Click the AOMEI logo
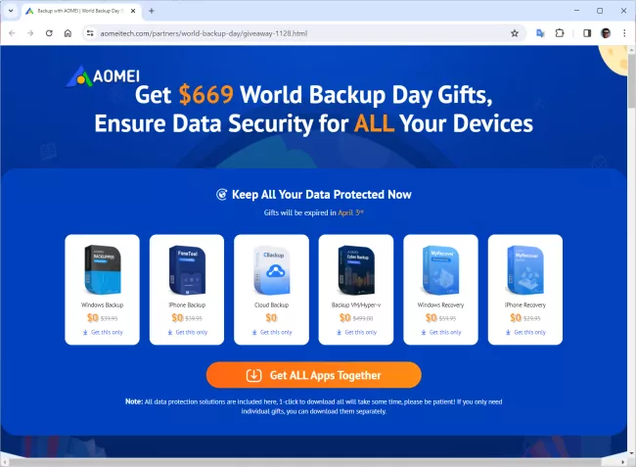This screenshot has height=467, width=636. (103, 75)
